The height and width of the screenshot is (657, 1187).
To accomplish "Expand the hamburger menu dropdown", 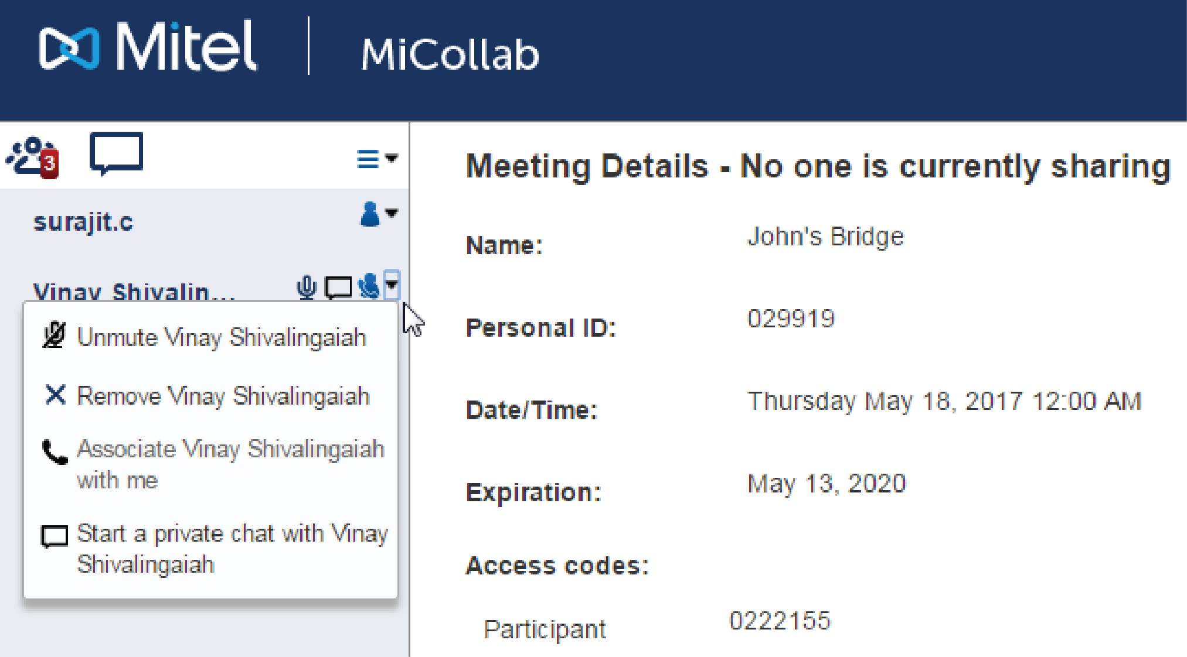I will click(377, 159).
